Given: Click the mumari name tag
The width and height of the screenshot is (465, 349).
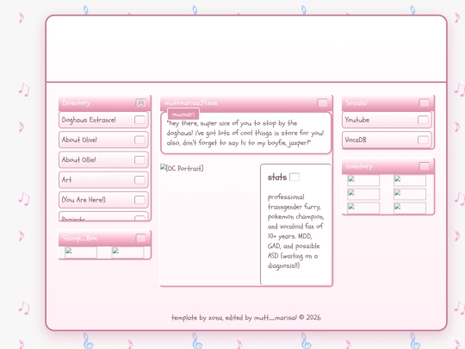Looking at the screenshot, I should coord(183,115).
